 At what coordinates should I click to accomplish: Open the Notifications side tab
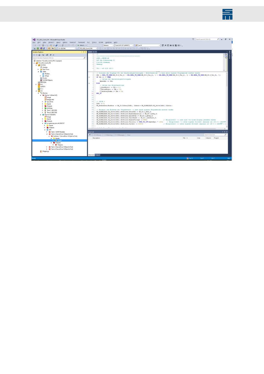(230, 55)
